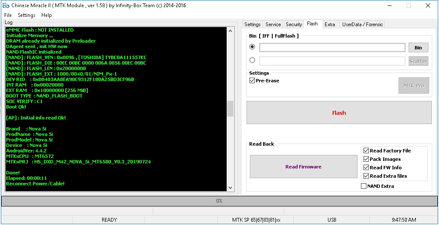Viewport: 439px width, 225px height.
Task: Click the Read Firmware button
Action: click(x=304, y=167)
